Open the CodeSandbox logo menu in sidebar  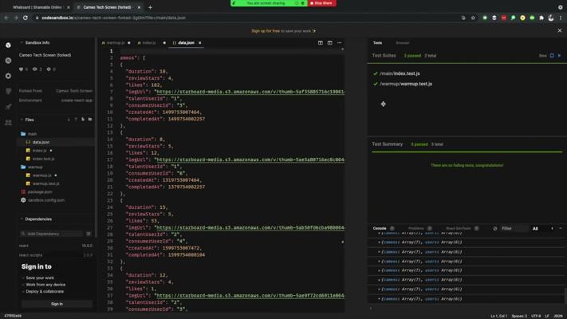click(9, 45)
